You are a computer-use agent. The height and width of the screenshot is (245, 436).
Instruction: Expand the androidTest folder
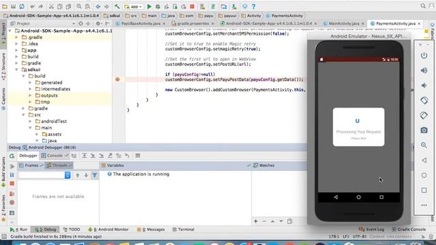(30, 121)
